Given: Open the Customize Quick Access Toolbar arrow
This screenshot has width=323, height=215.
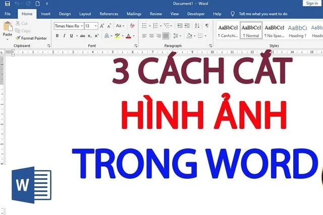Looking at the screenshot, I should pos(47,4).
